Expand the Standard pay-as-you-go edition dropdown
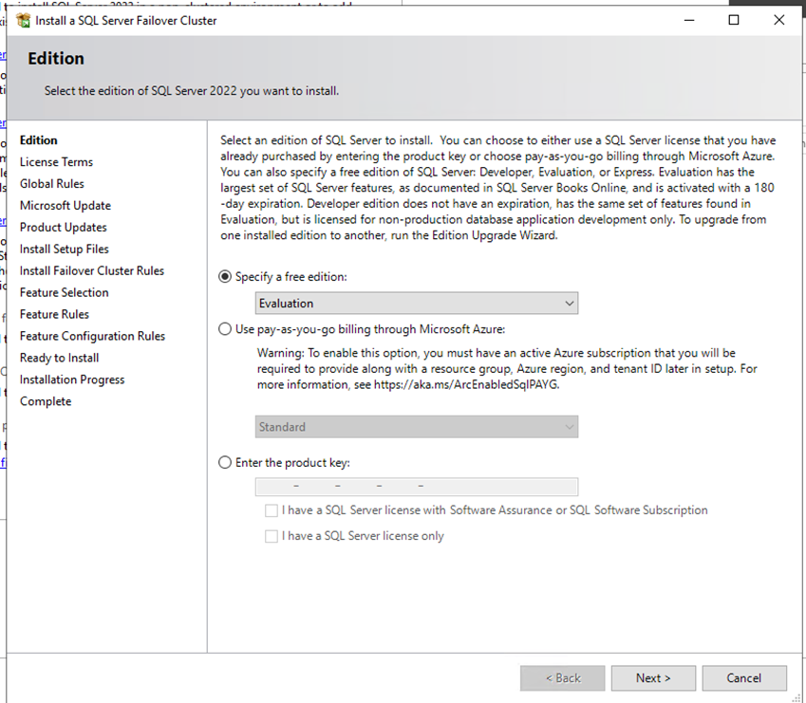Image resolution: width=806 pixels, height=703 pixels. (x=417, y=427)
